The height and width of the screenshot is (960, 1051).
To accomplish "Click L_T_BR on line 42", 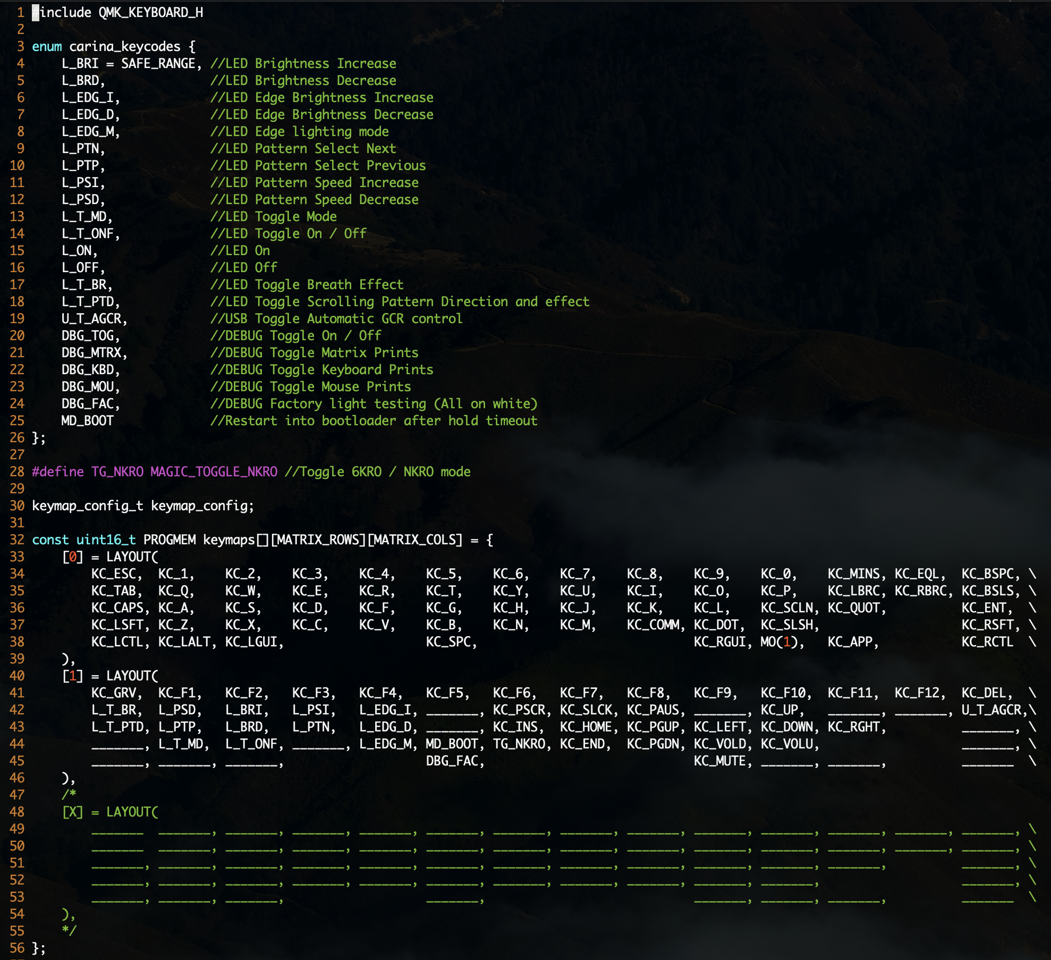I will coord(114,710).
